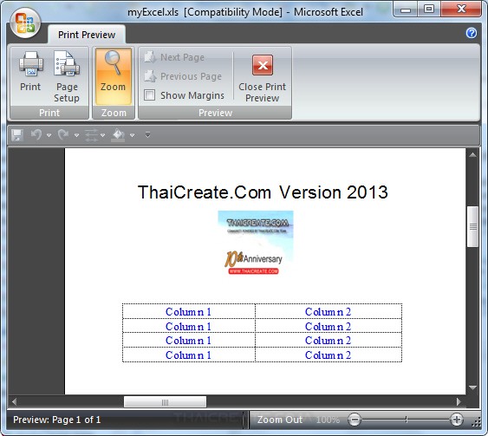Screen dimensions: 488x436
Task: Click Preview: Page 1 of 1 status
Action: pos(57,420)
